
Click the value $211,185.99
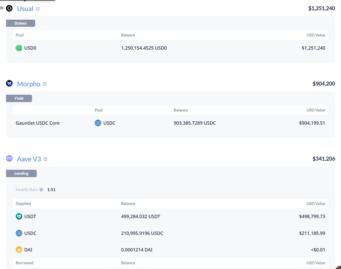pyautogui.click(x=312, y=233)
